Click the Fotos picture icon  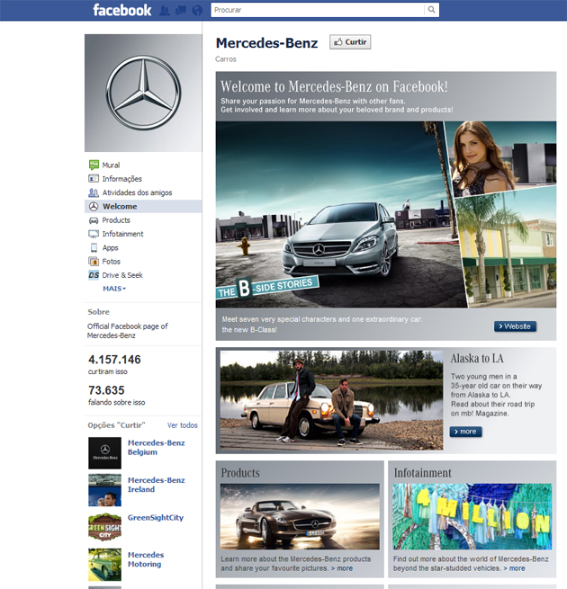[94, 261]
